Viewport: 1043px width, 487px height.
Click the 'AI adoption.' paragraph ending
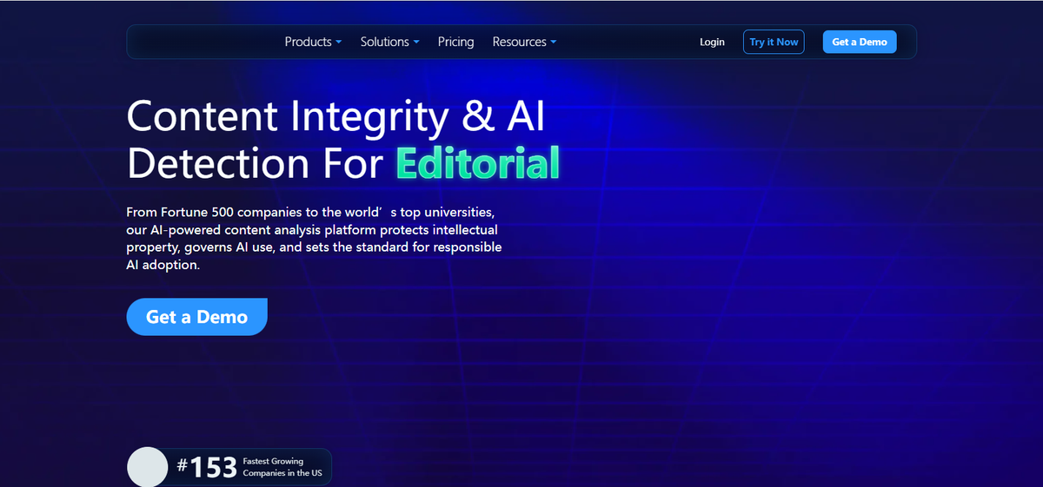point(163,266)
